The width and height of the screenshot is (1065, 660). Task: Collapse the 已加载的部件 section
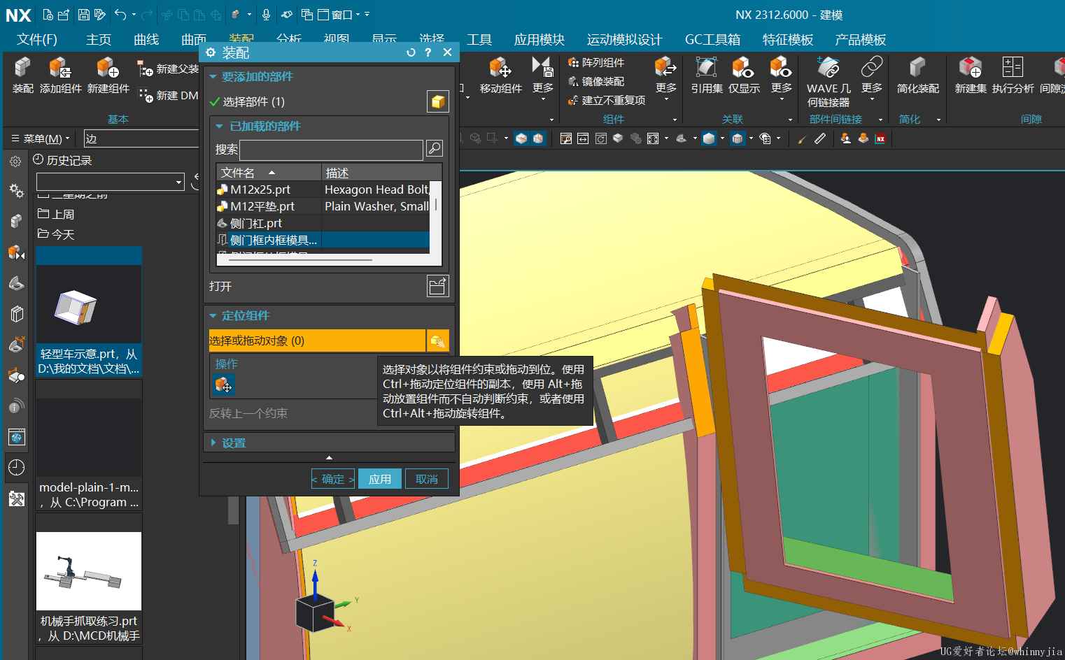[219, 126]
